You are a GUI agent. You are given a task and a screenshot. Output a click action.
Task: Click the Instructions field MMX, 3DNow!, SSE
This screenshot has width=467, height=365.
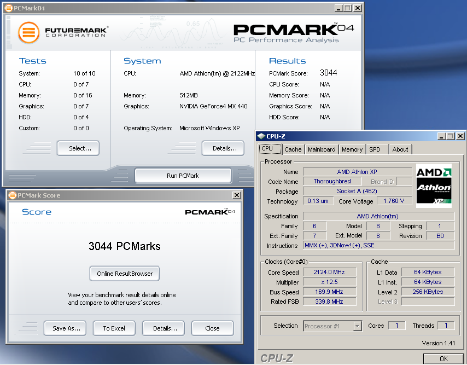[379, 246]
